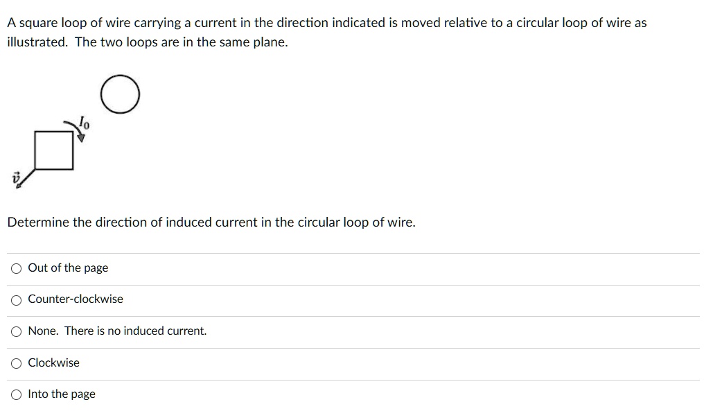The width and height of the screenshot is (704, 411).
Task: Click the 'Clockwise' answer text
Action: coord(53,362)
